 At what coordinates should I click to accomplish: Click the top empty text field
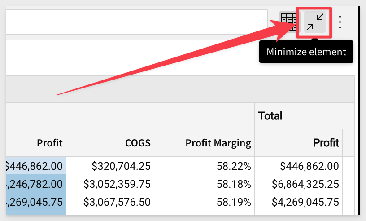click(x=135, y=22)
